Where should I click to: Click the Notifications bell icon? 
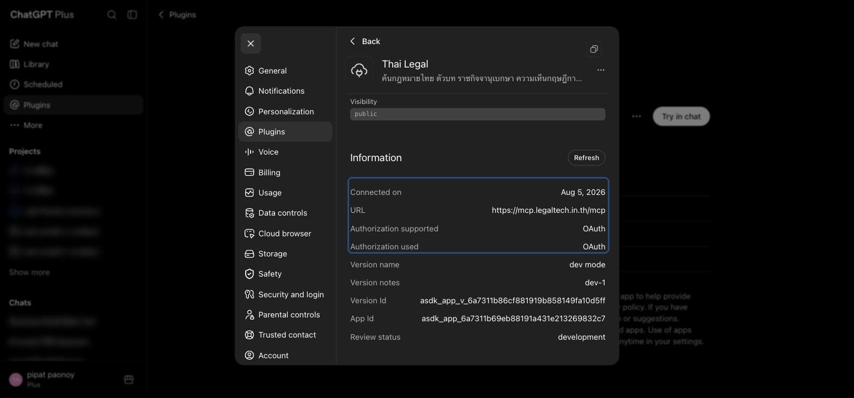click(x=249, y=91)
